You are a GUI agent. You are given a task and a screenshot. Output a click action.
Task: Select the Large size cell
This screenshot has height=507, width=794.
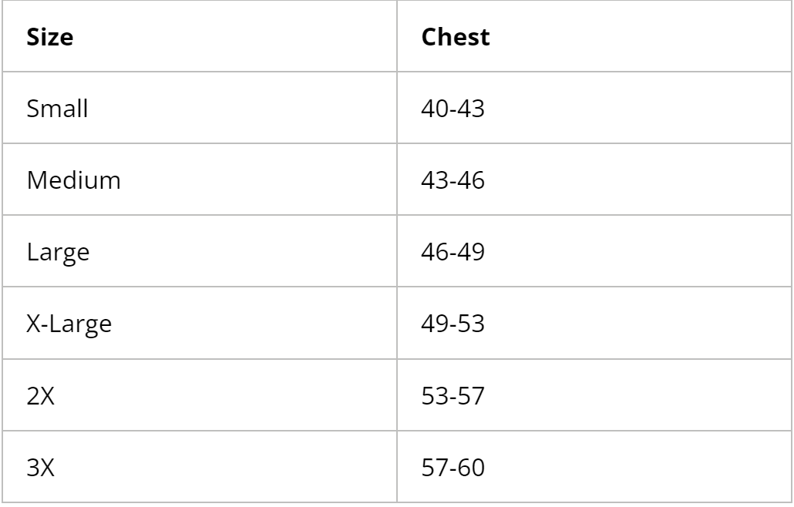tap(58, 252)
